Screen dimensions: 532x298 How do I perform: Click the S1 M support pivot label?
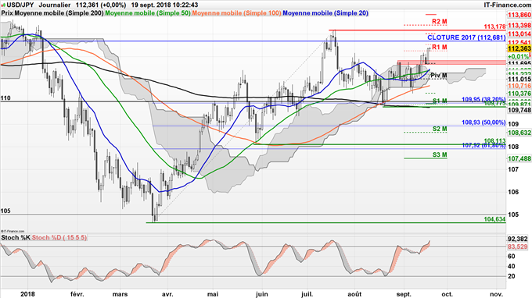[440, 101]
